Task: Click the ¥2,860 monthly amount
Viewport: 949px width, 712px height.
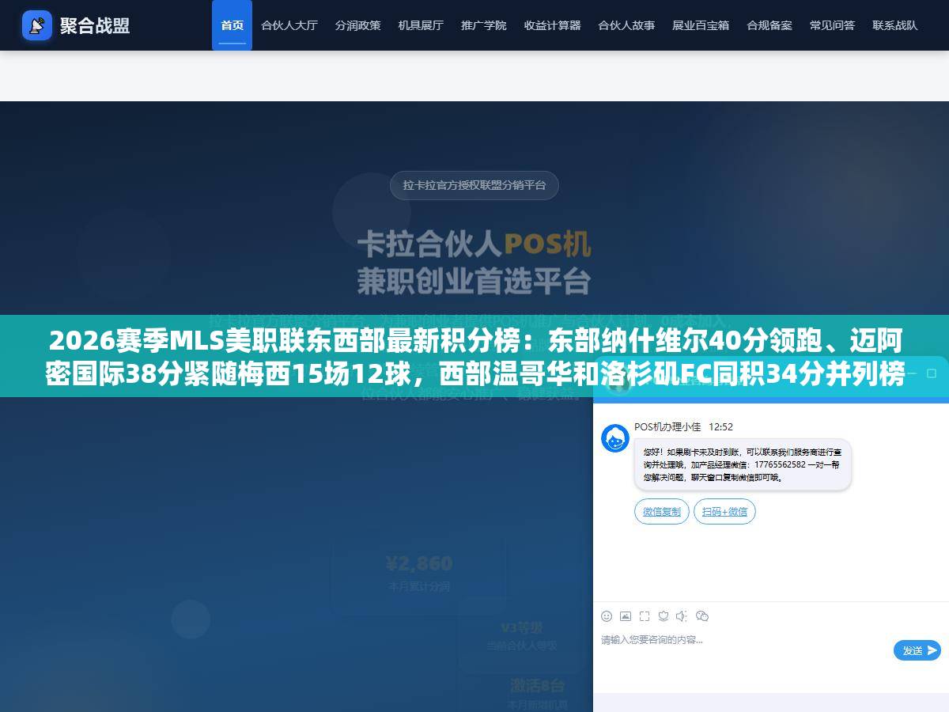Action: coord(419,563)
